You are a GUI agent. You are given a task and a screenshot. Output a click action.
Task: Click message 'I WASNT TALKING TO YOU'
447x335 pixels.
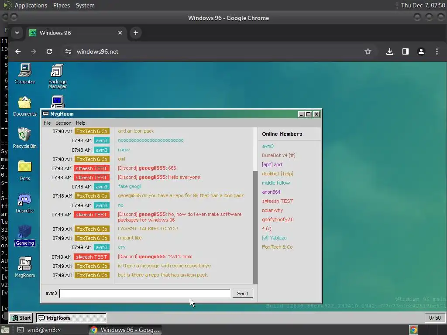[x=148, y=229]
